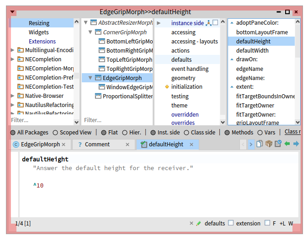Image resolution: width=308 pixels, height=241 pixels.
Task: Click the package icon of NECompletion
Action: 21,59
